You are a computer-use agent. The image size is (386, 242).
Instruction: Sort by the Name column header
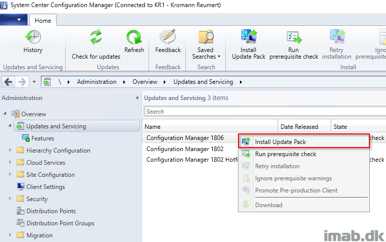pos(210,126)
